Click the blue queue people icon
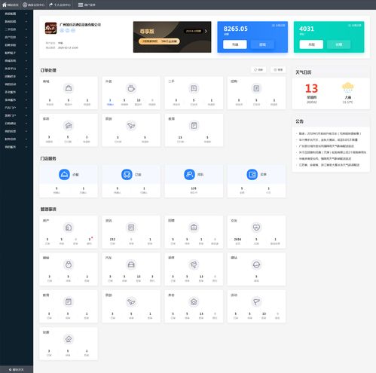Image resolution: width=376 pixels, height=373 pixels. pyautogui.click(x=189, y=174)
